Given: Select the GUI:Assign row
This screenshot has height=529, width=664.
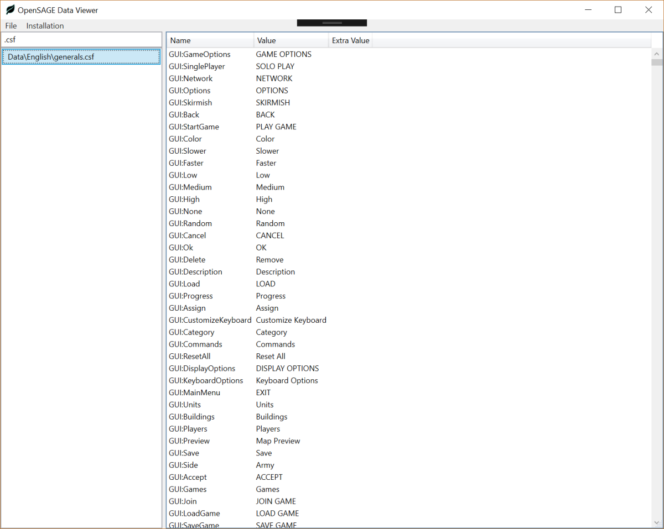Looking at the screenshot, I should 409,308.
